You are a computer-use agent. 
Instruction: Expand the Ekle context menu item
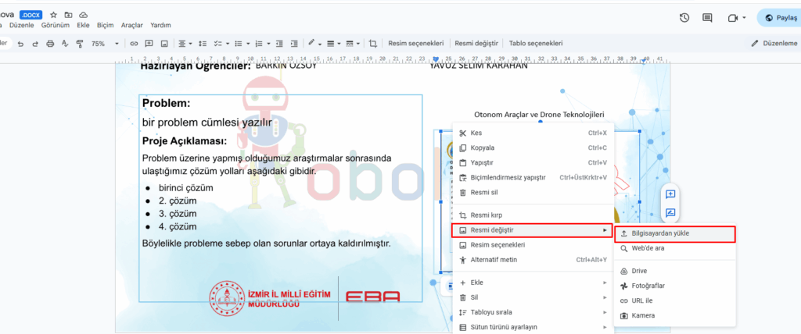533,282
